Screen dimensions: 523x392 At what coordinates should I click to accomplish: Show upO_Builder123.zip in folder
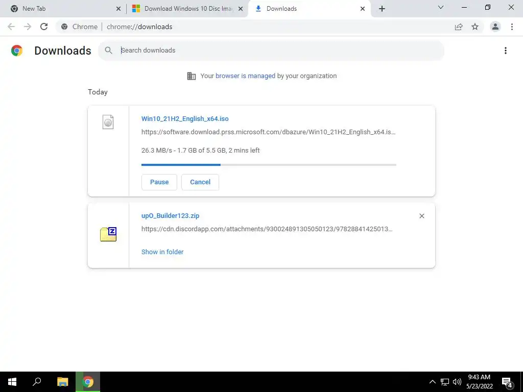[x=162, y=252]
